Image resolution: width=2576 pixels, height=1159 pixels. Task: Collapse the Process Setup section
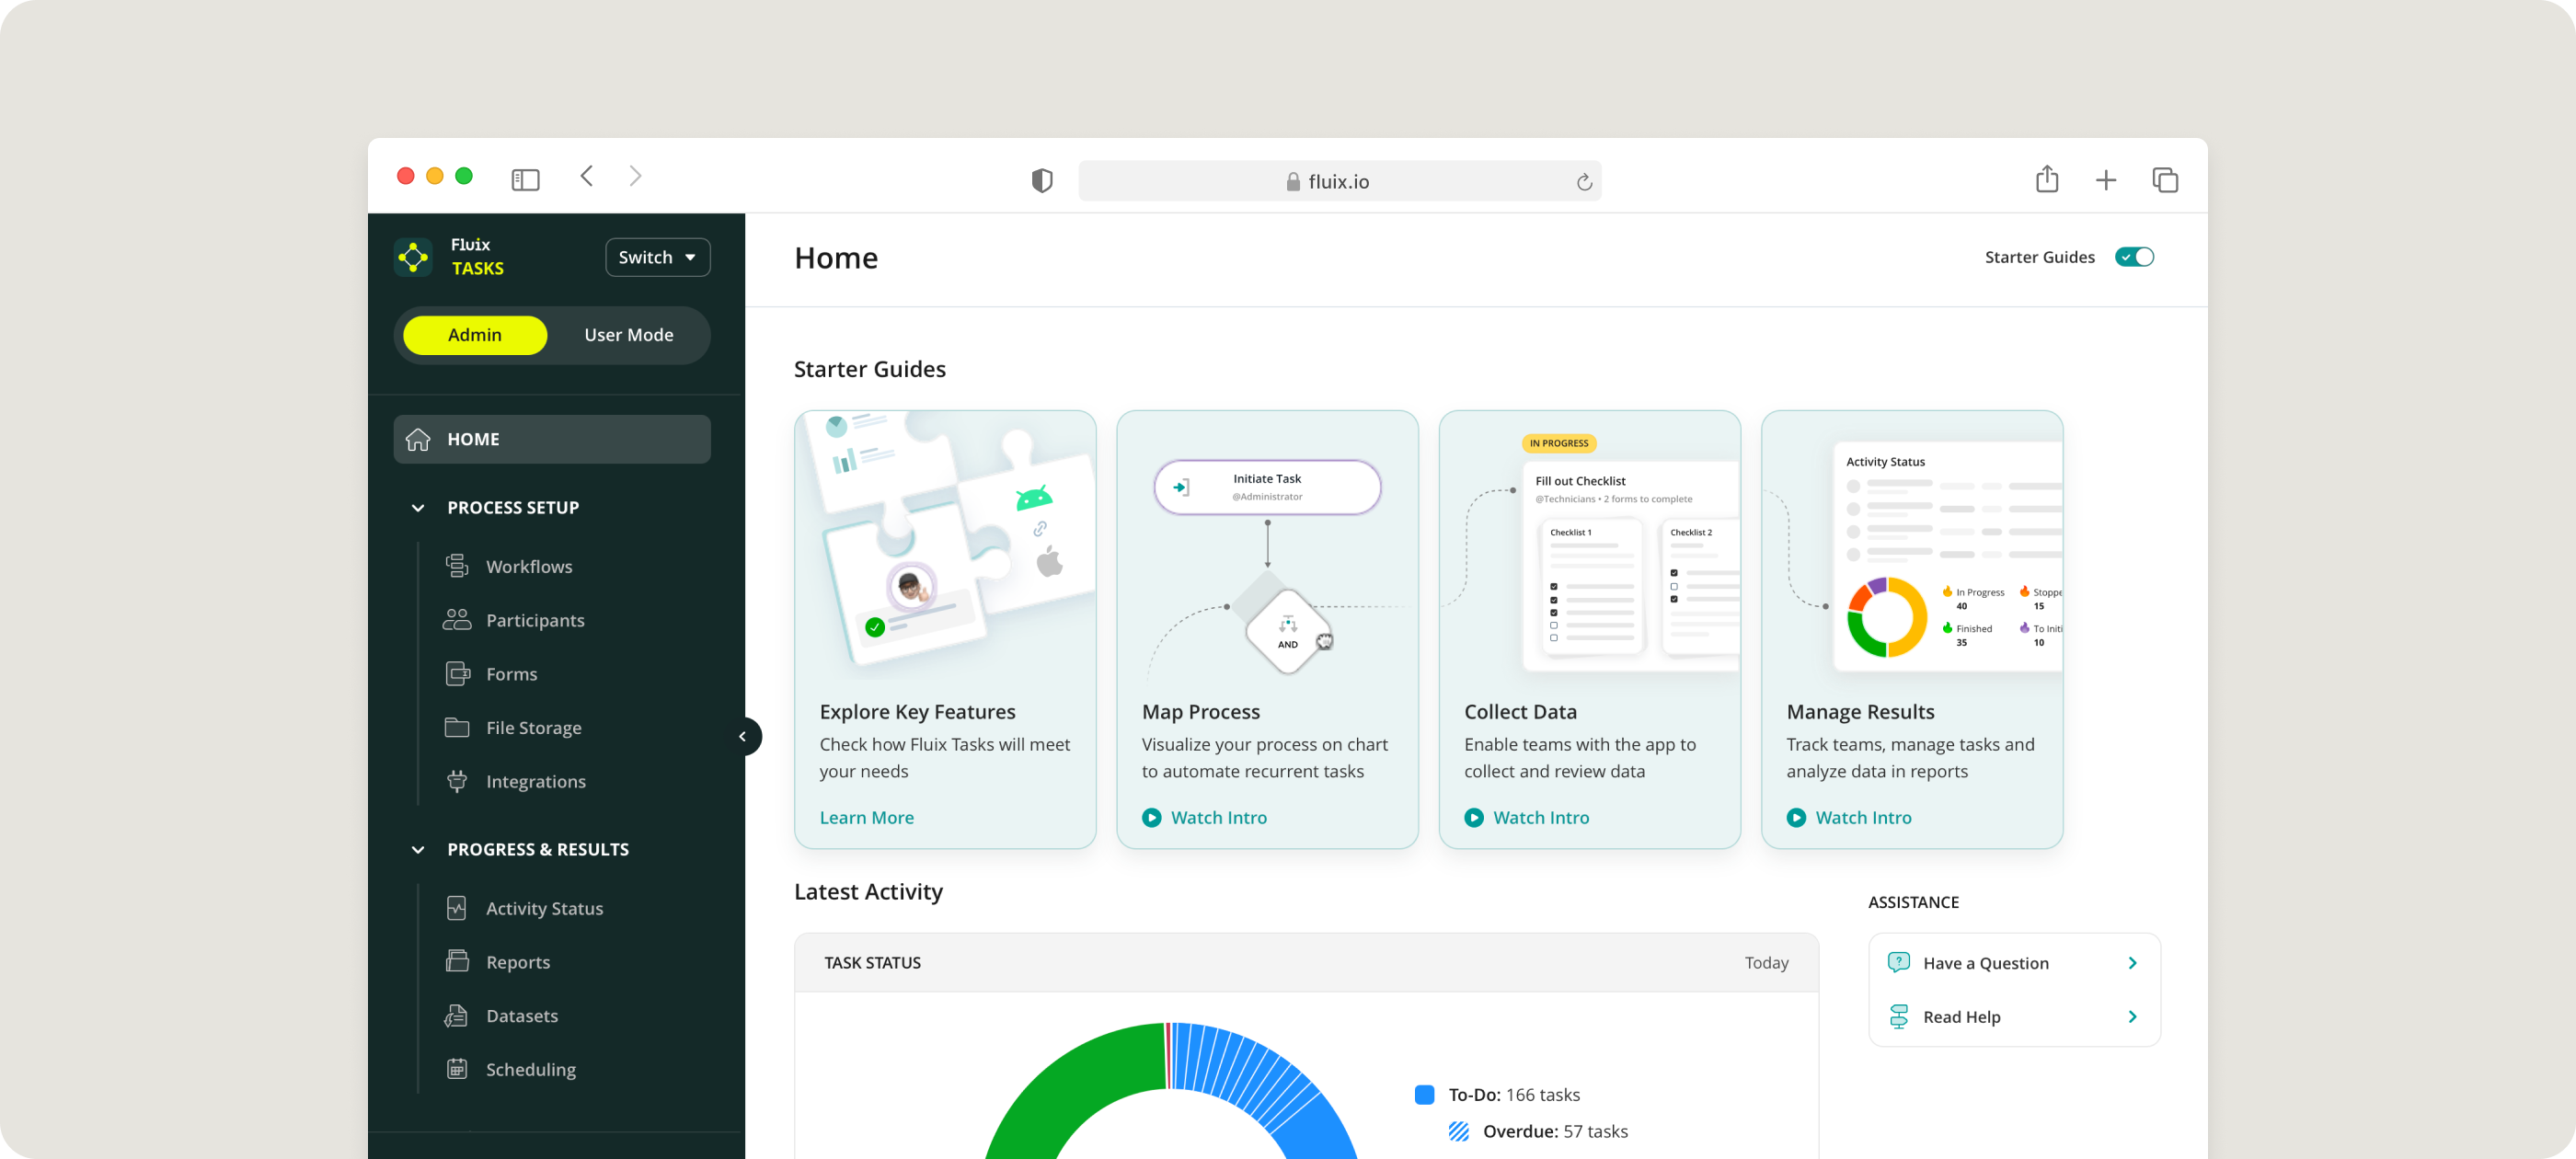(x=418, y=508)
